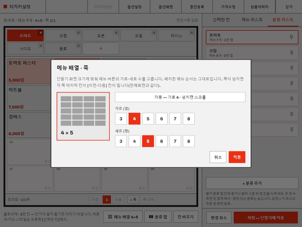Set rows (세로) to 8

(x=189, y=141)
